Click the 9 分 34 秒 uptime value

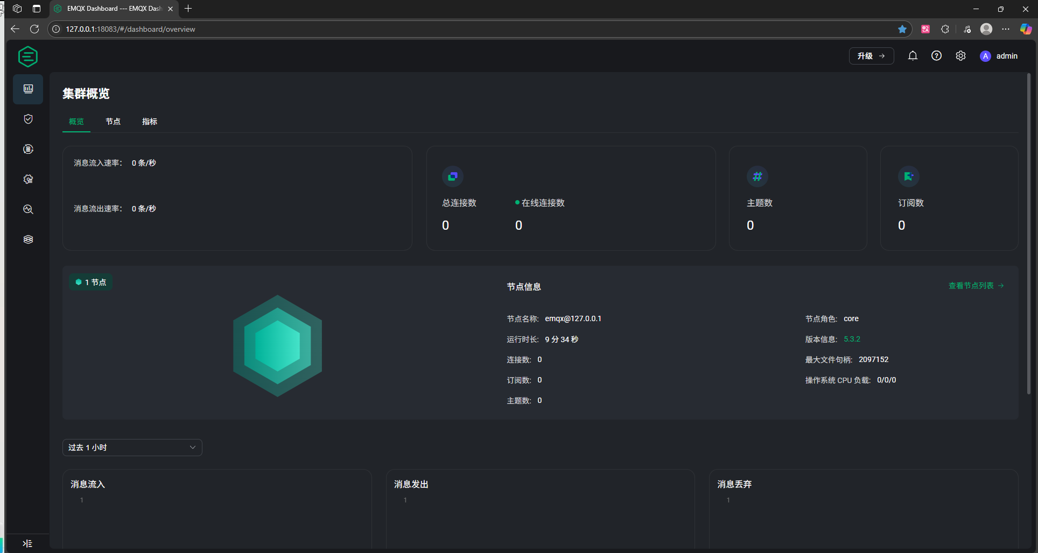(562, 339)
